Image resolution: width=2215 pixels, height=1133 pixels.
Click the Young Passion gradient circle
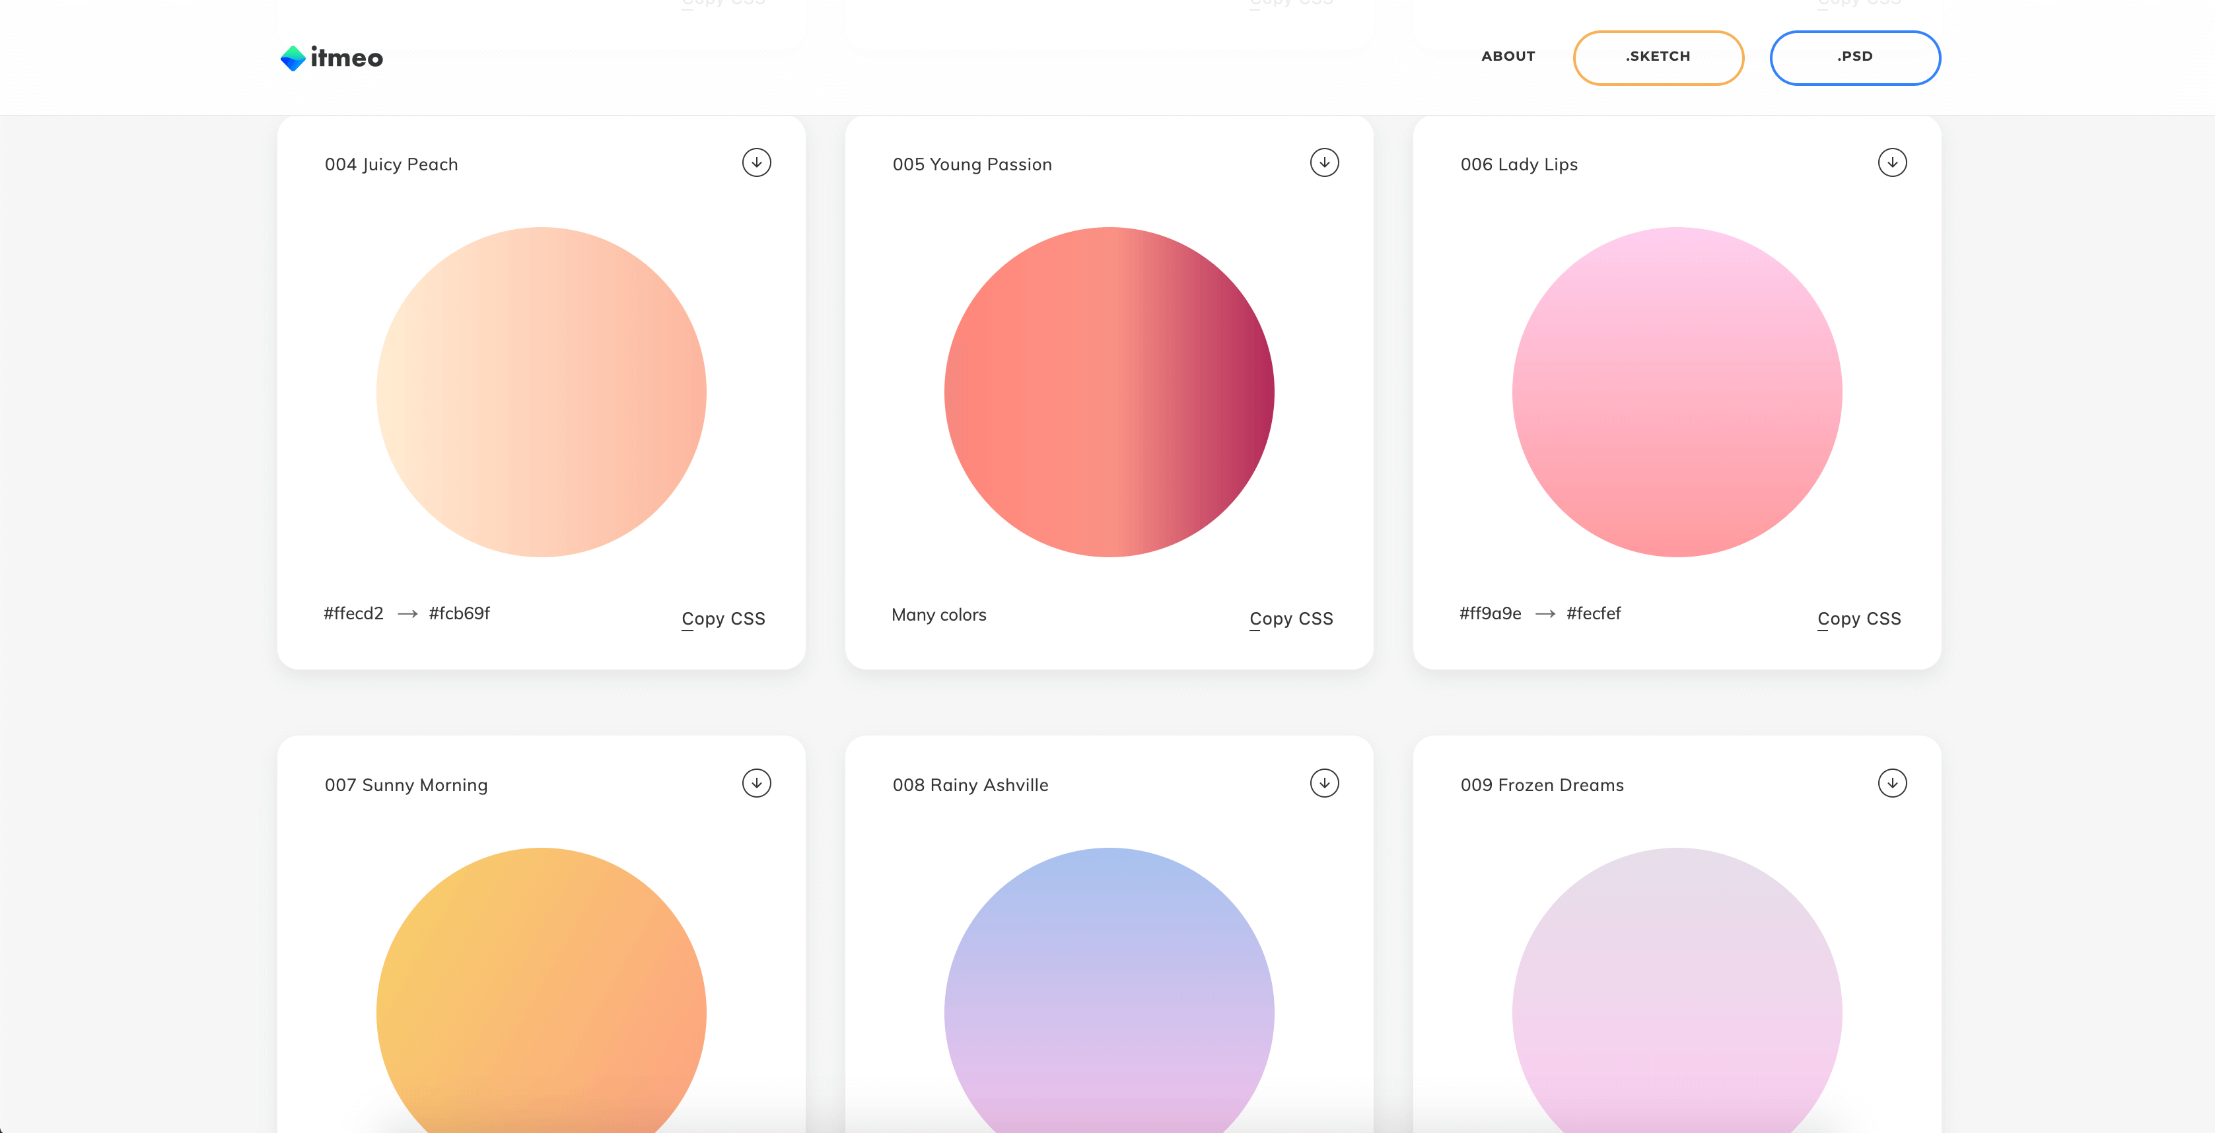pyautogui.click(x=1109, y=392)
